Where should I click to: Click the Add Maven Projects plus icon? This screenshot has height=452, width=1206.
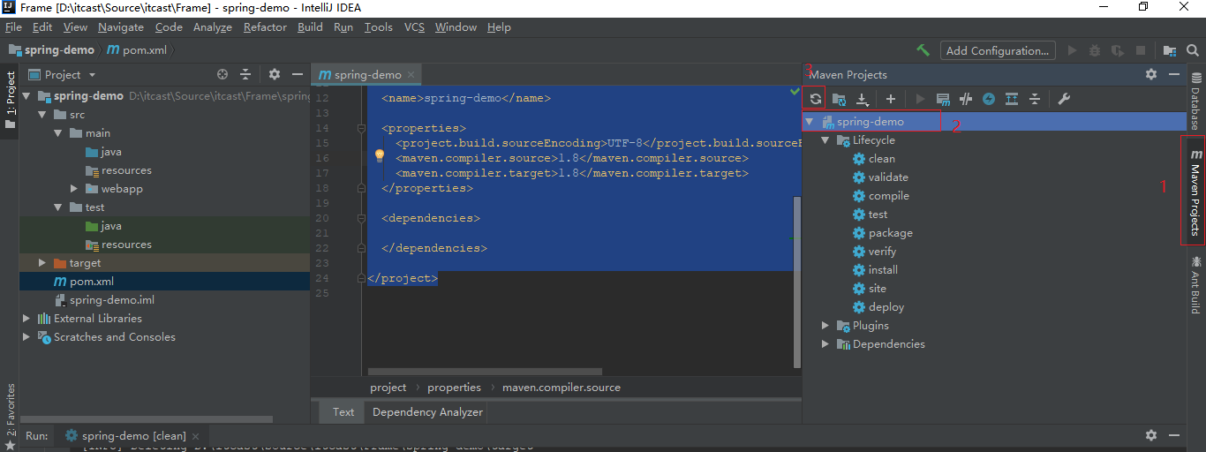(891, 99)
